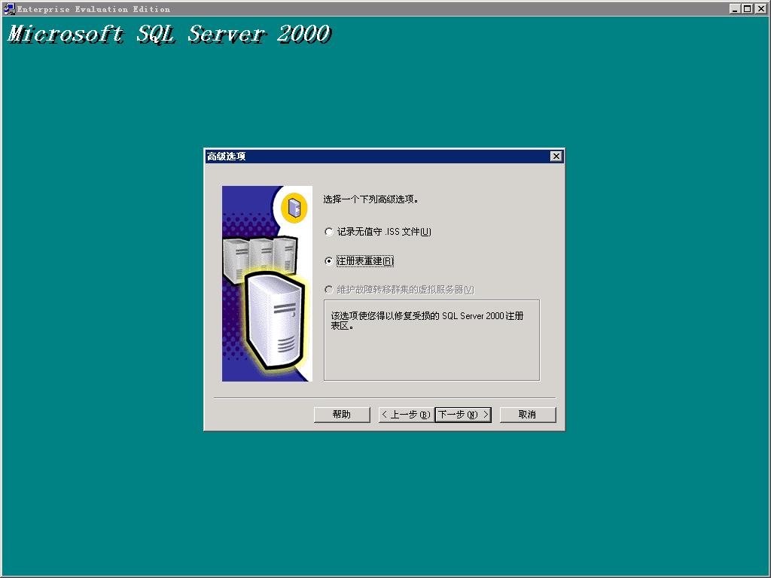The image size is (771, 578).
Task: Minimize the Enterprise Evaluation Edition window
Action: click(735, 9)
